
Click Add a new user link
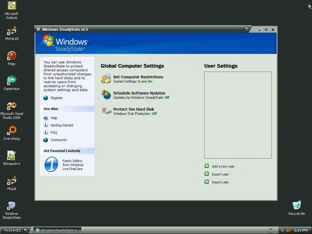pyautogui.click(x=223, y=166)
